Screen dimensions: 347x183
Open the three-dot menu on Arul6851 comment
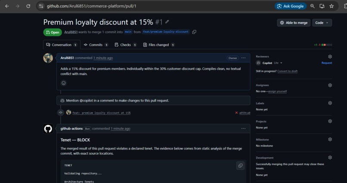click(243, 58)
